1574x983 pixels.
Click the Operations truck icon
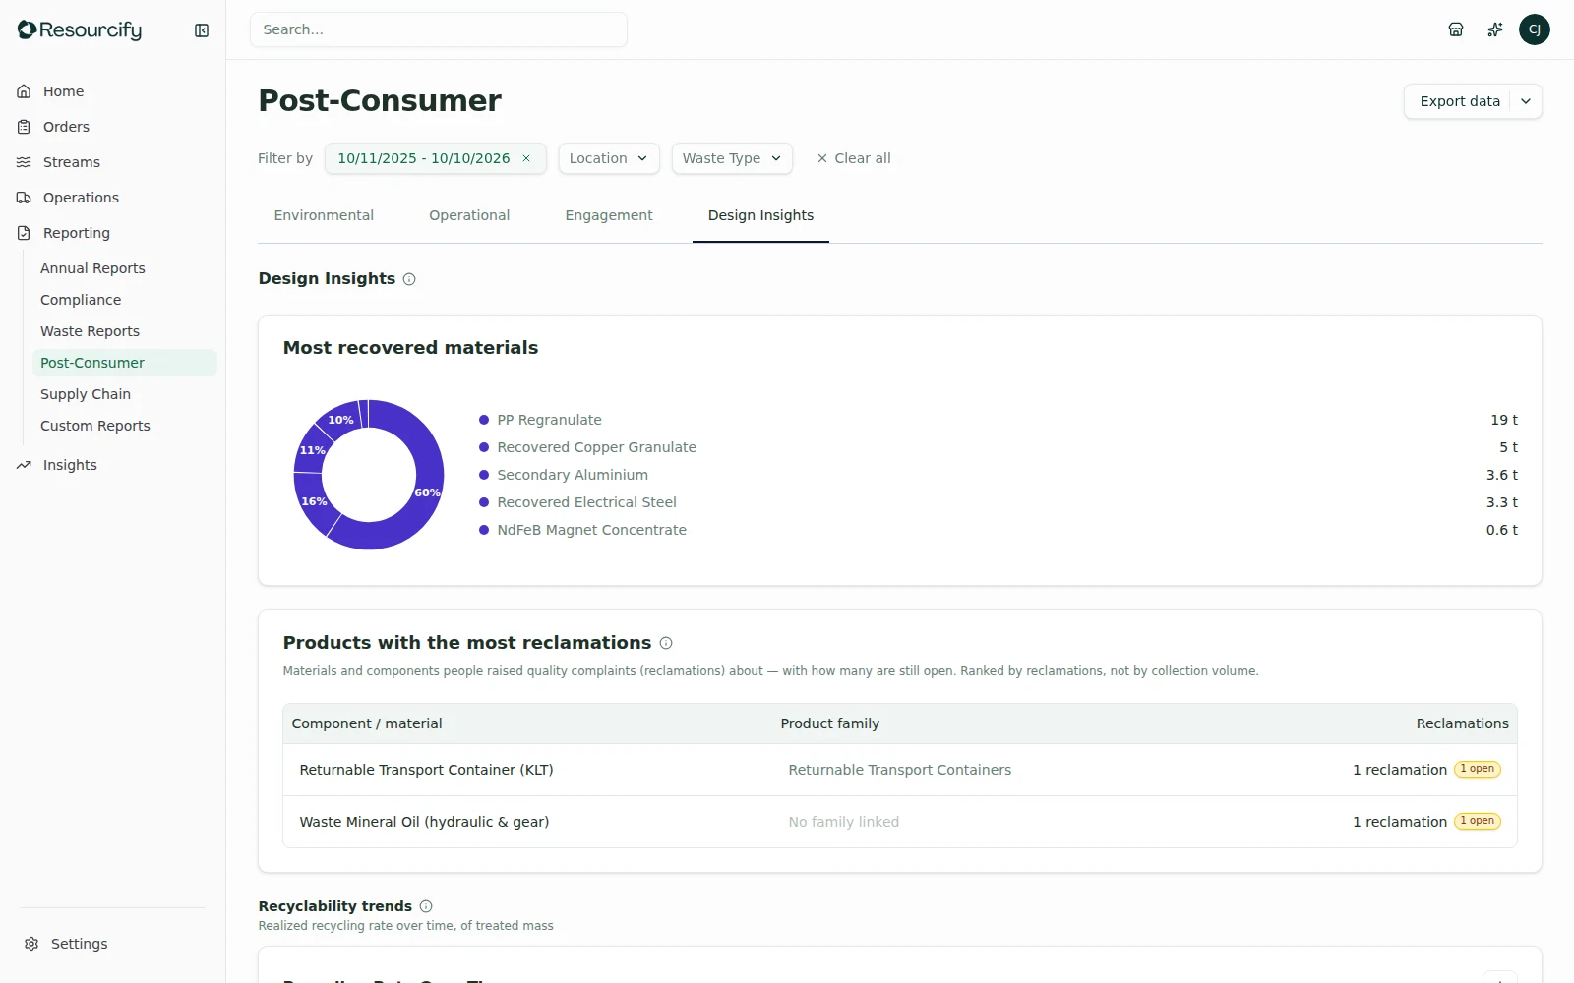[24, 198]
